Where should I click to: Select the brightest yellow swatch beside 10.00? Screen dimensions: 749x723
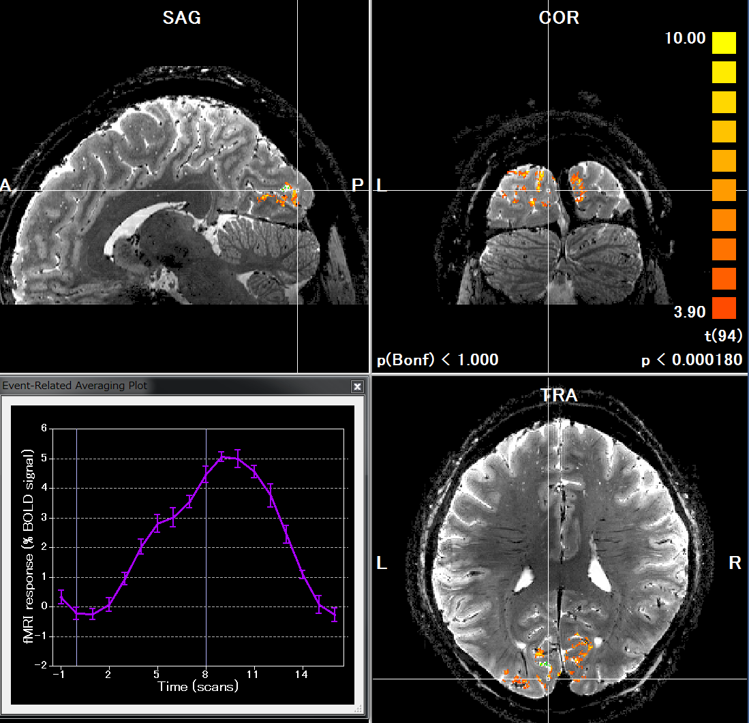(x=724, y=42)
